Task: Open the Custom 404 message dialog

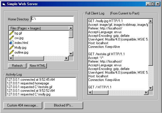Action: [23, 105]
